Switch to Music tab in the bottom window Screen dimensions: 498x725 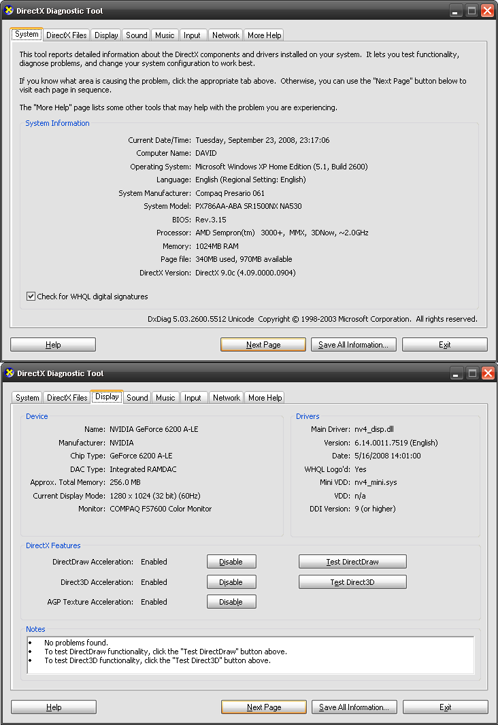(x=165, y=398)
